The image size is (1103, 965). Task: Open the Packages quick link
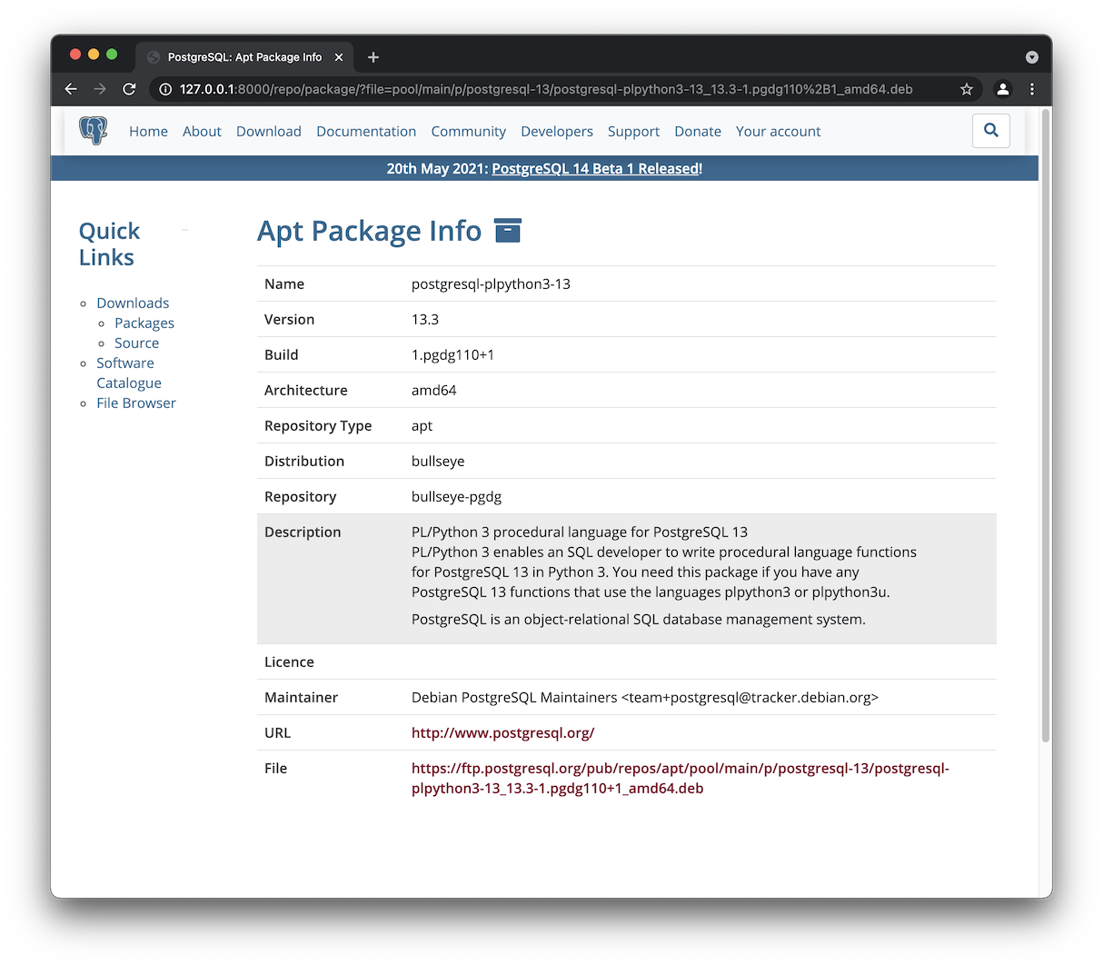tap(144, 323)
